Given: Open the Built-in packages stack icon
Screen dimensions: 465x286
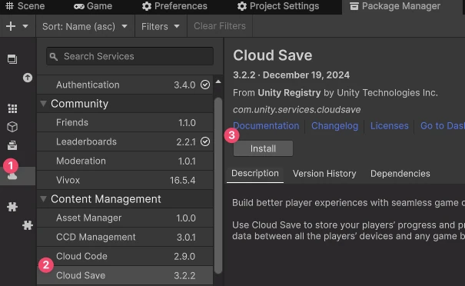Looking at the screenshot, I should pyautogui.click(x=12, y=145).
